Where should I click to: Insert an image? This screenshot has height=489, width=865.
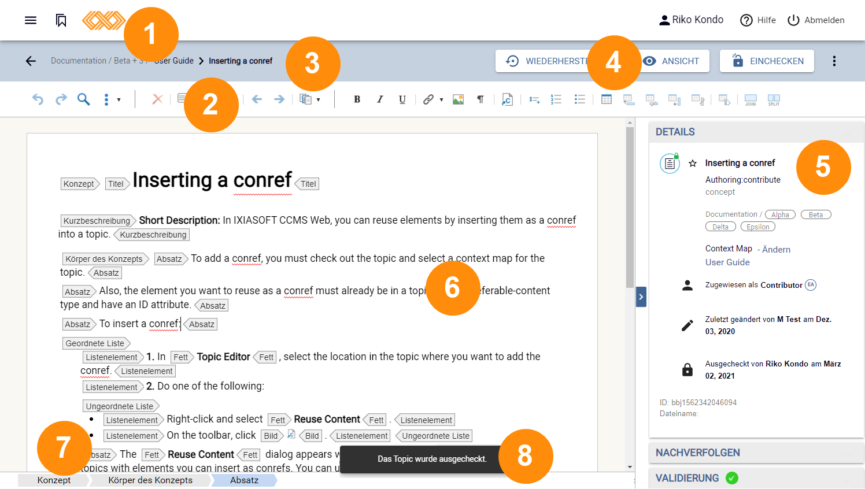[459, 99]
